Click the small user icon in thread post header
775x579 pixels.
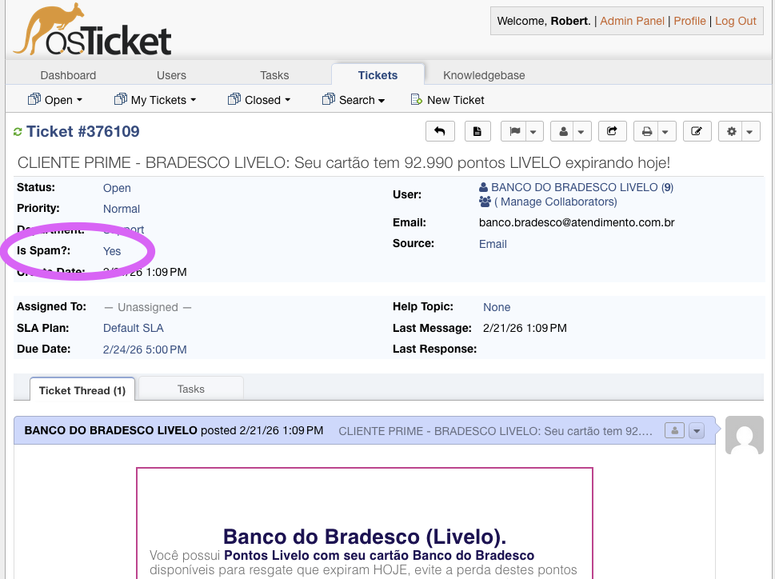pyautogui.click(x=674, y=431)
